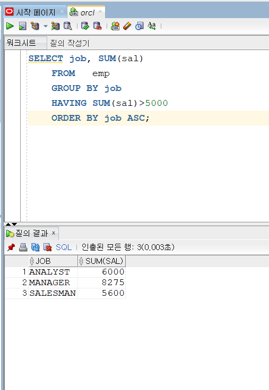The image size is (269, 390).
Task: Select the 질의 결과 results tab
Action: click(32, 233)
